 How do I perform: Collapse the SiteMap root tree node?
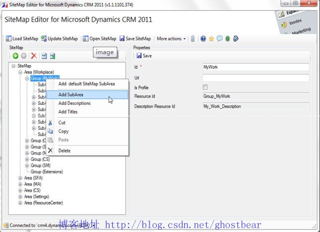13,66
